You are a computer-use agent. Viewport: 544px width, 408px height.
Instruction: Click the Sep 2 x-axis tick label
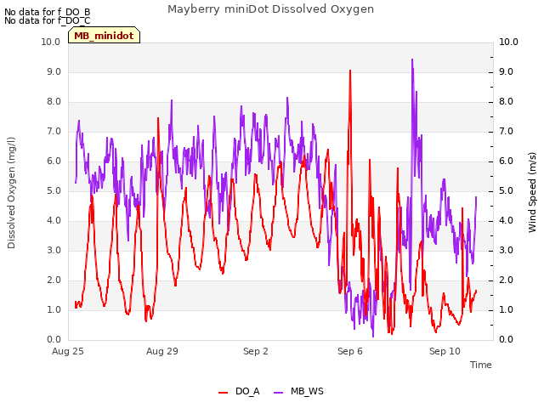[256, 351]
